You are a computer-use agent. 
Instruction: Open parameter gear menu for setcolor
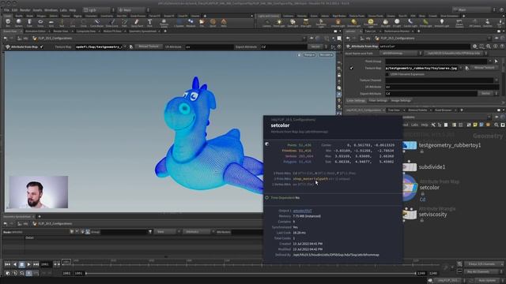[x=474, y=47]
